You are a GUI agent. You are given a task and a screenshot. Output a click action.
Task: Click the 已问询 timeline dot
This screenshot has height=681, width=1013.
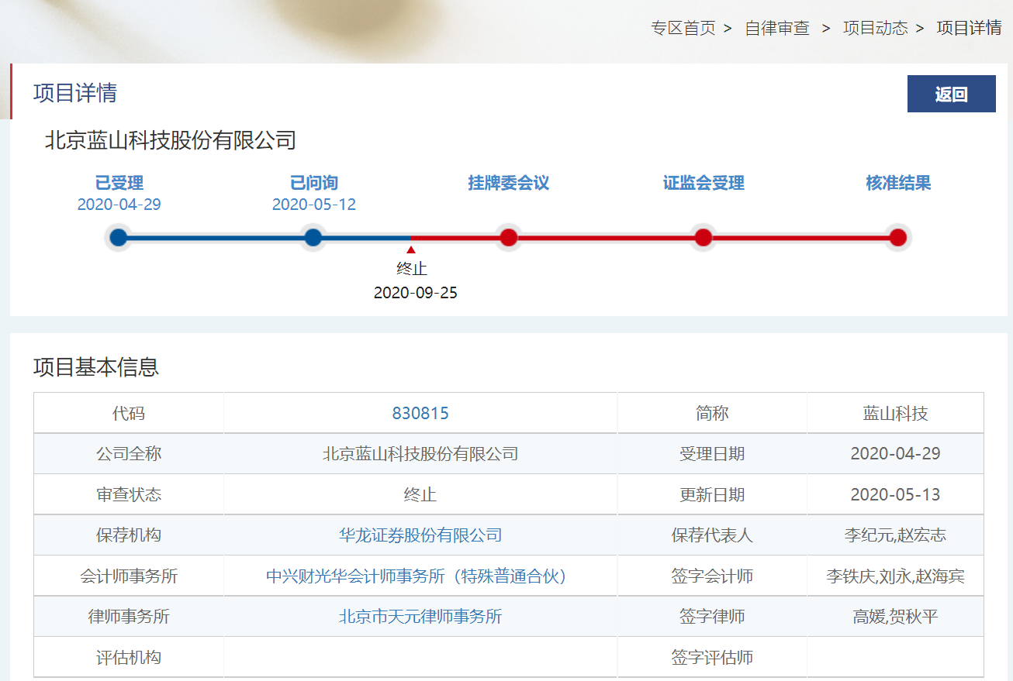pyautogui.click(x=313, y=237)
